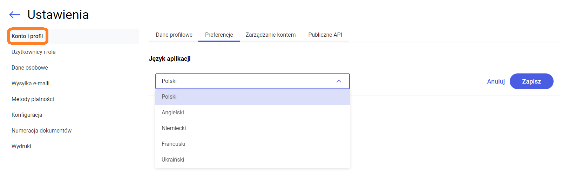Open the Publiczne API tab
This screenshot has height=171, width=569.
[x=325, y=35]
